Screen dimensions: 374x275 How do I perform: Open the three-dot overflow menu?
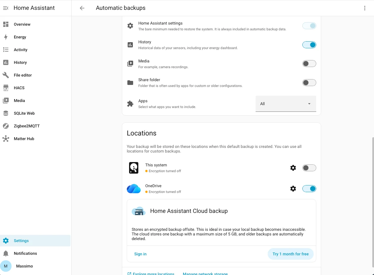tap(365, 8)
